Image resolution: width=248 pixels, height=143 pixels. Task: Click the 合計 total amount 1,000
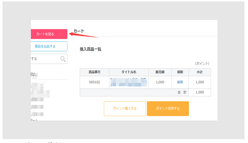[x=200, y=92]
